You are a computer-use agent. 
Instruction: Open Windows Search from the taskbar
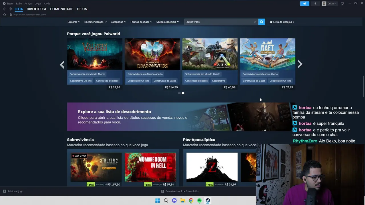pyautogui.click(x=166, y=200)
